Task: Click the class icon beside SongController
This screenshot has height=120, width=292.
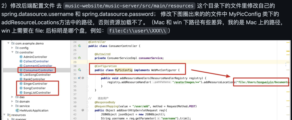Action: click(21, 88)
